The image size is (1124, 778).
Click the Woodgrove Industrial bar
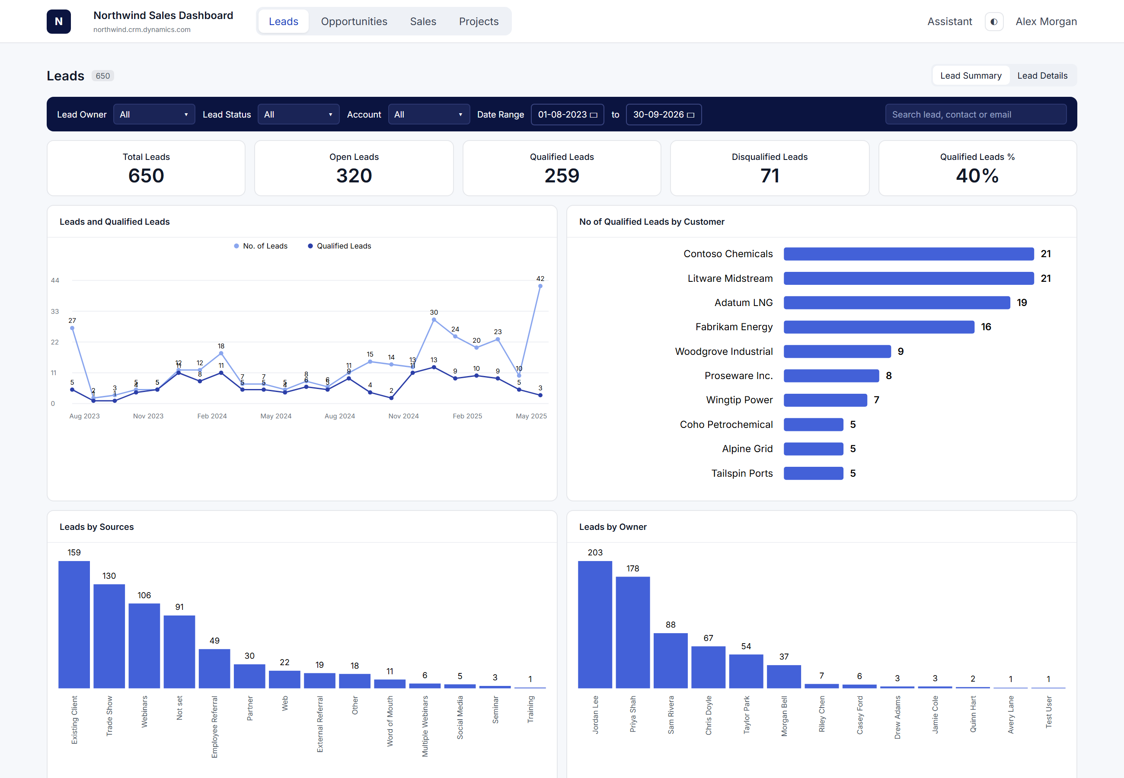click(837, 351)
